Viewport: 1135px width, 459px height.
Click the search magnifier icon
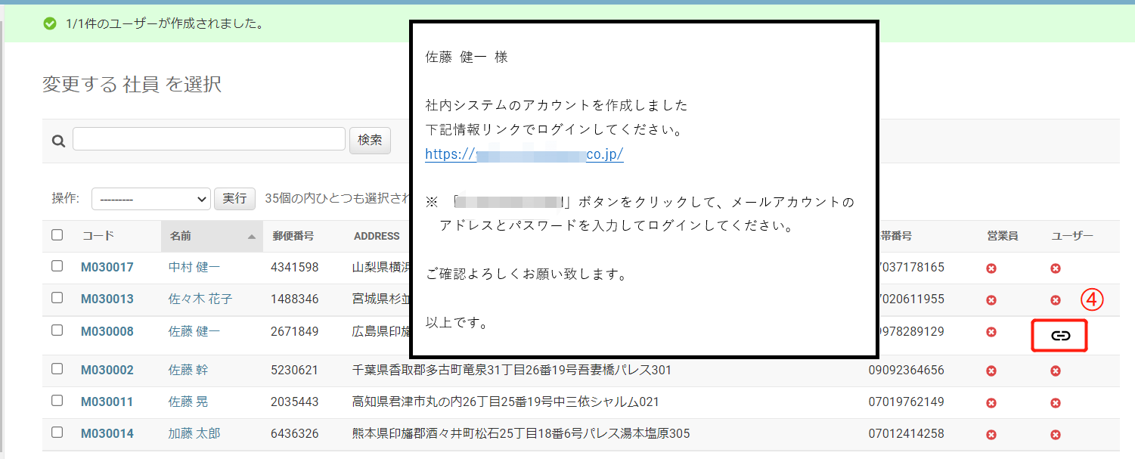57,141
